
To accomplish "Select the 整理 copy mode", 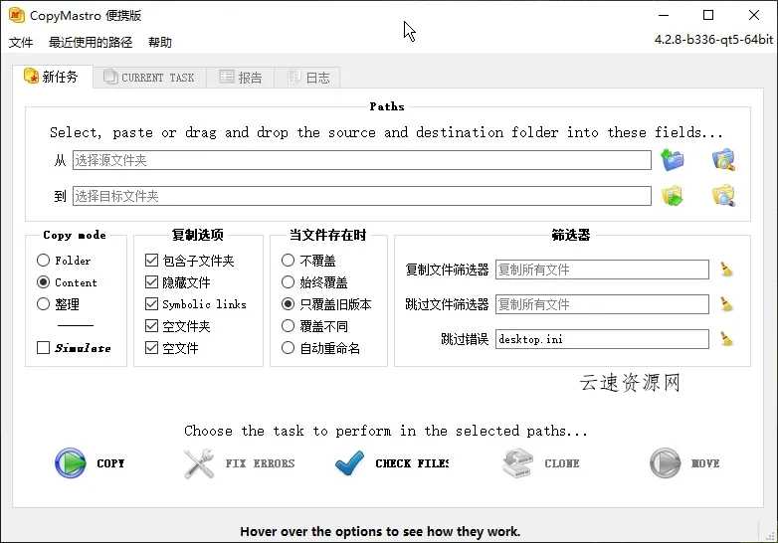I will click(x=43, y=304).
